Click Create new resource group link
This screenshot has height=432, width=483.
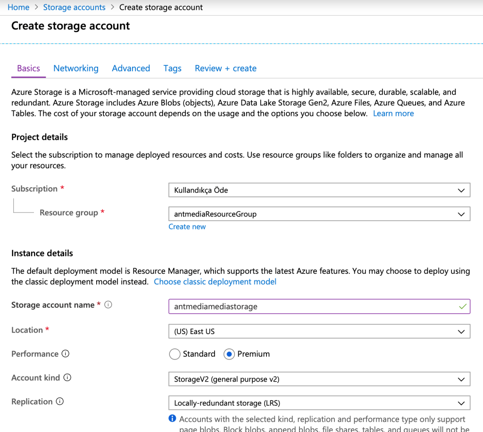coord(187,227)
